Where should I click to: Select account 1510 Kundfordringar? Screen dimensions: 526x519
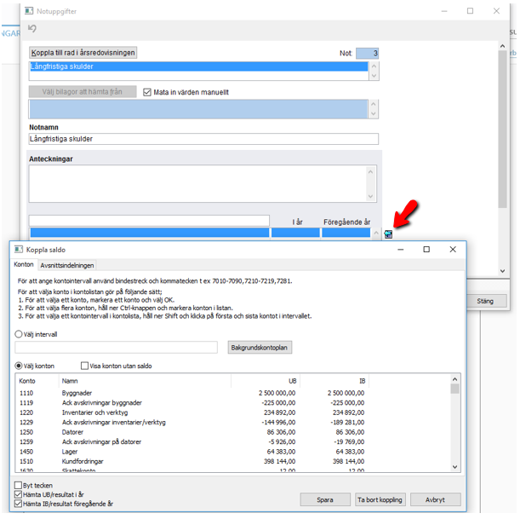pyautogui.click(x=192, y=461)
